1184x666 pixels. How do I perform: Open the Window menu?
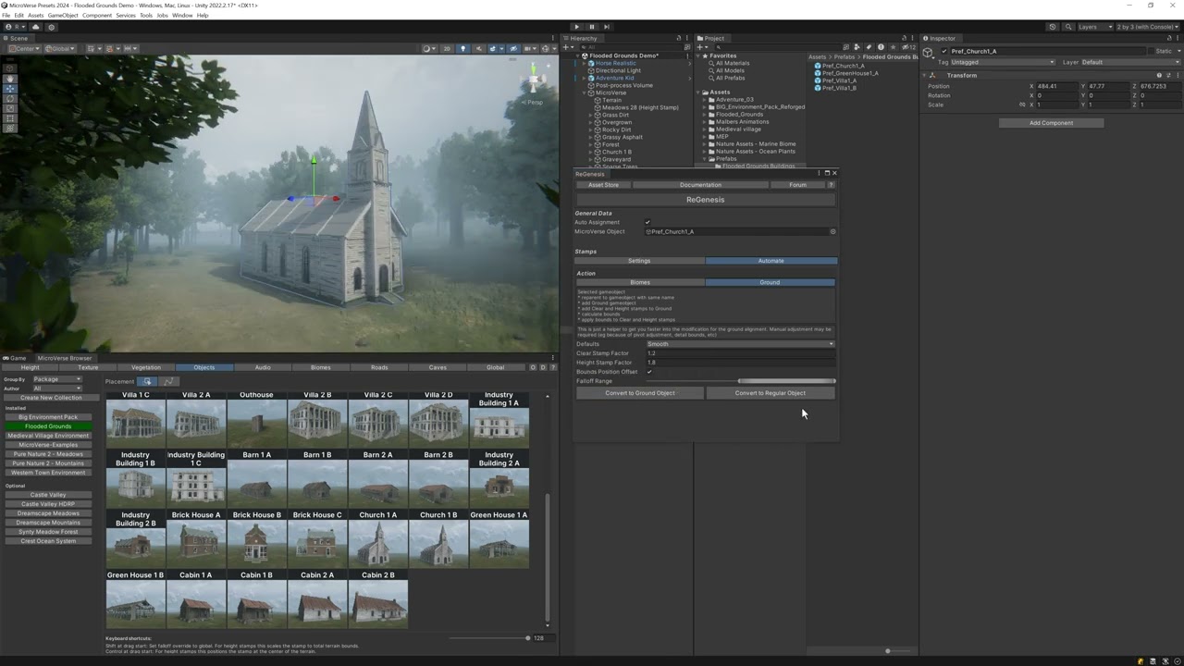pos(182,16)
